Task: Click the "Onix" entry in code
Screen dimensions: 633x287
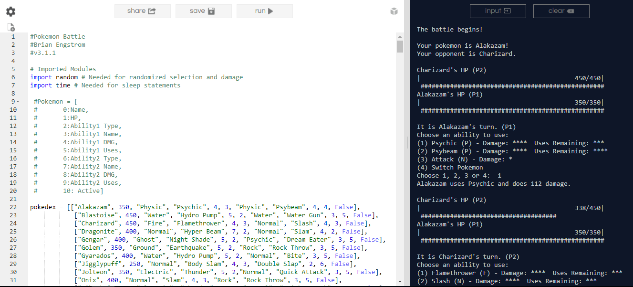Action: coord(89,280)
